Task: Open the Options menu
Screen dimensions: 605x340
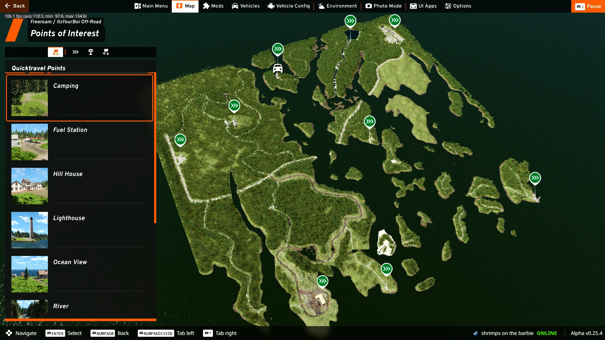Action: (458, 6)
